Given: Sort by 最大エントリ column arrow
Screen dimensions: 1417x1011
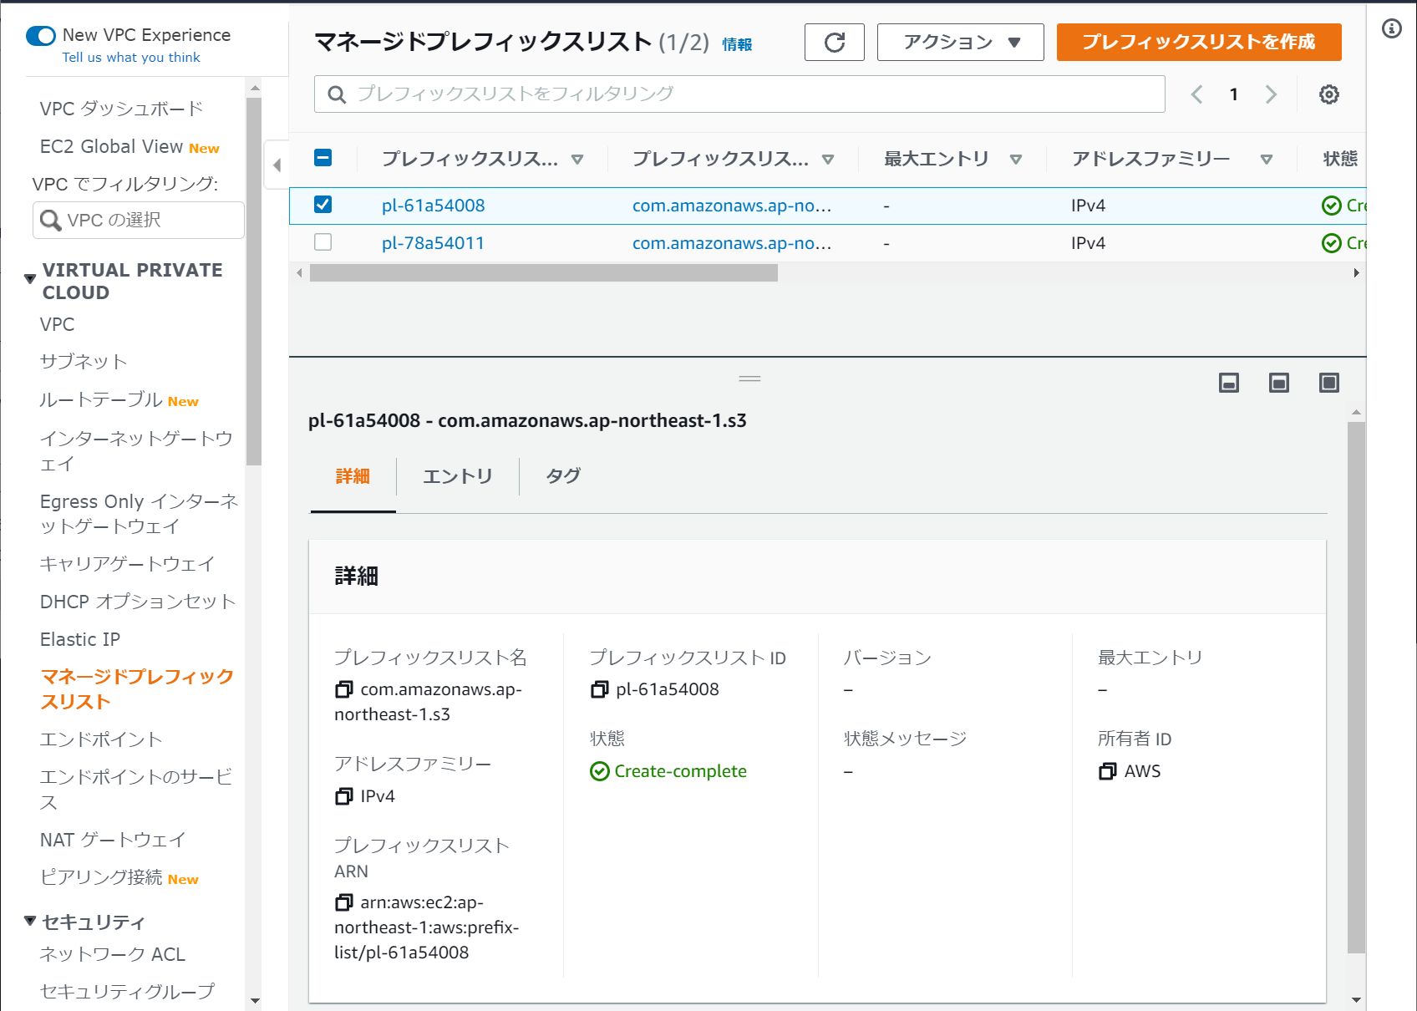Looking at the screenshot, I should tap(1015, 160).
